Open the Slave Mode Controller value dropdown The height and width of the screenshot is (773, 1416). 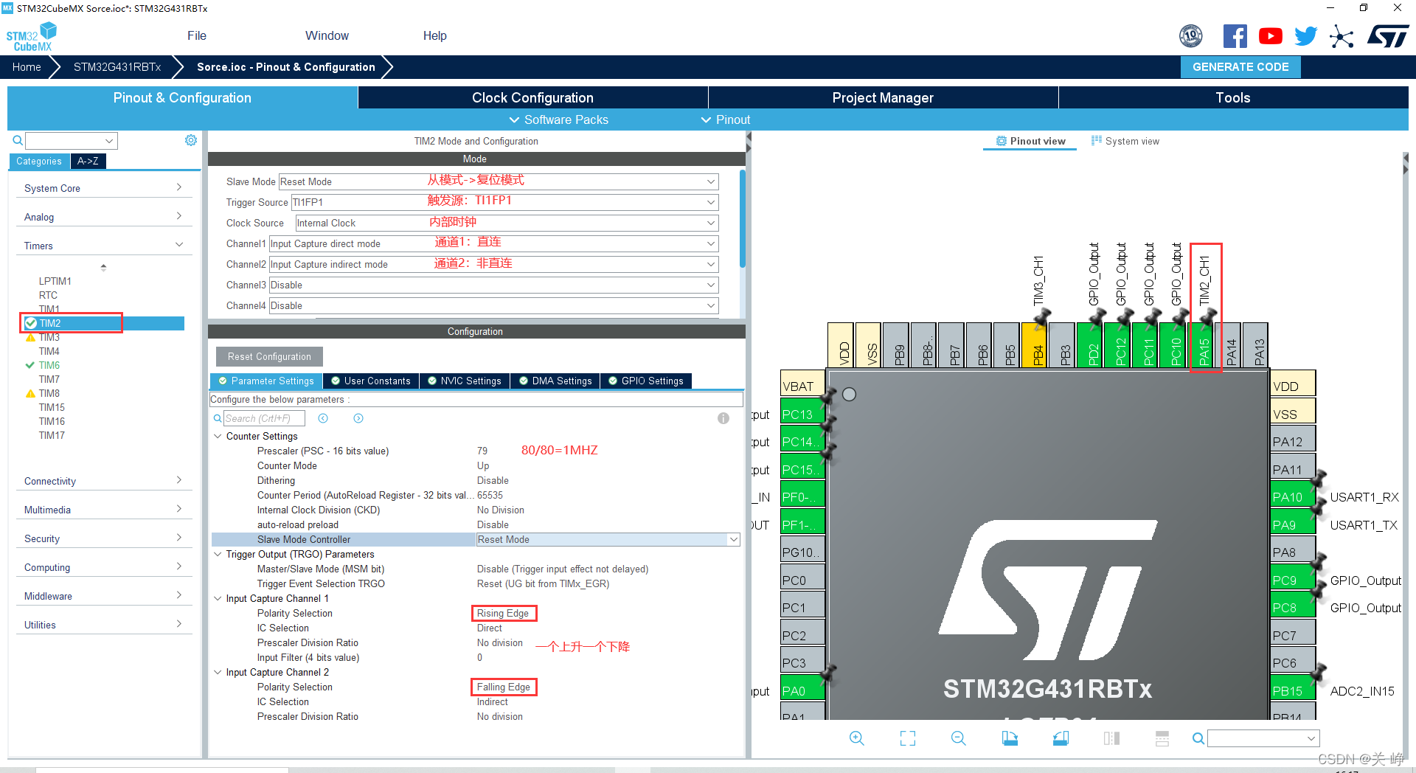(x=608, y=539)
